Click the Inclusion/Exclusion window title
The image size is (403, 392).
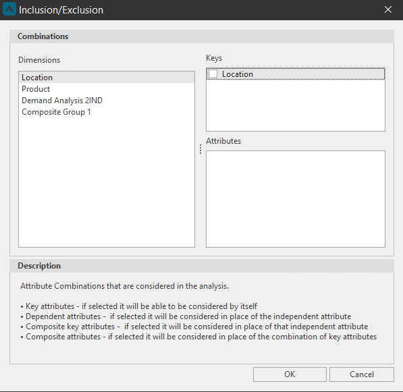[x=61, y=10]
